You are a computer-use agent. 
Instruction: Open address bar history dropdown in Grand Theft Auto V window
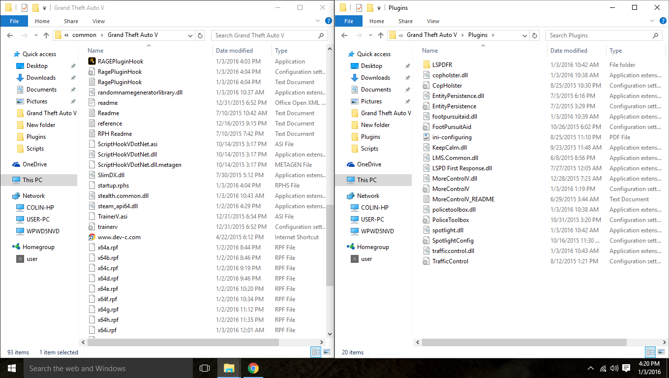tap(191, 35)
